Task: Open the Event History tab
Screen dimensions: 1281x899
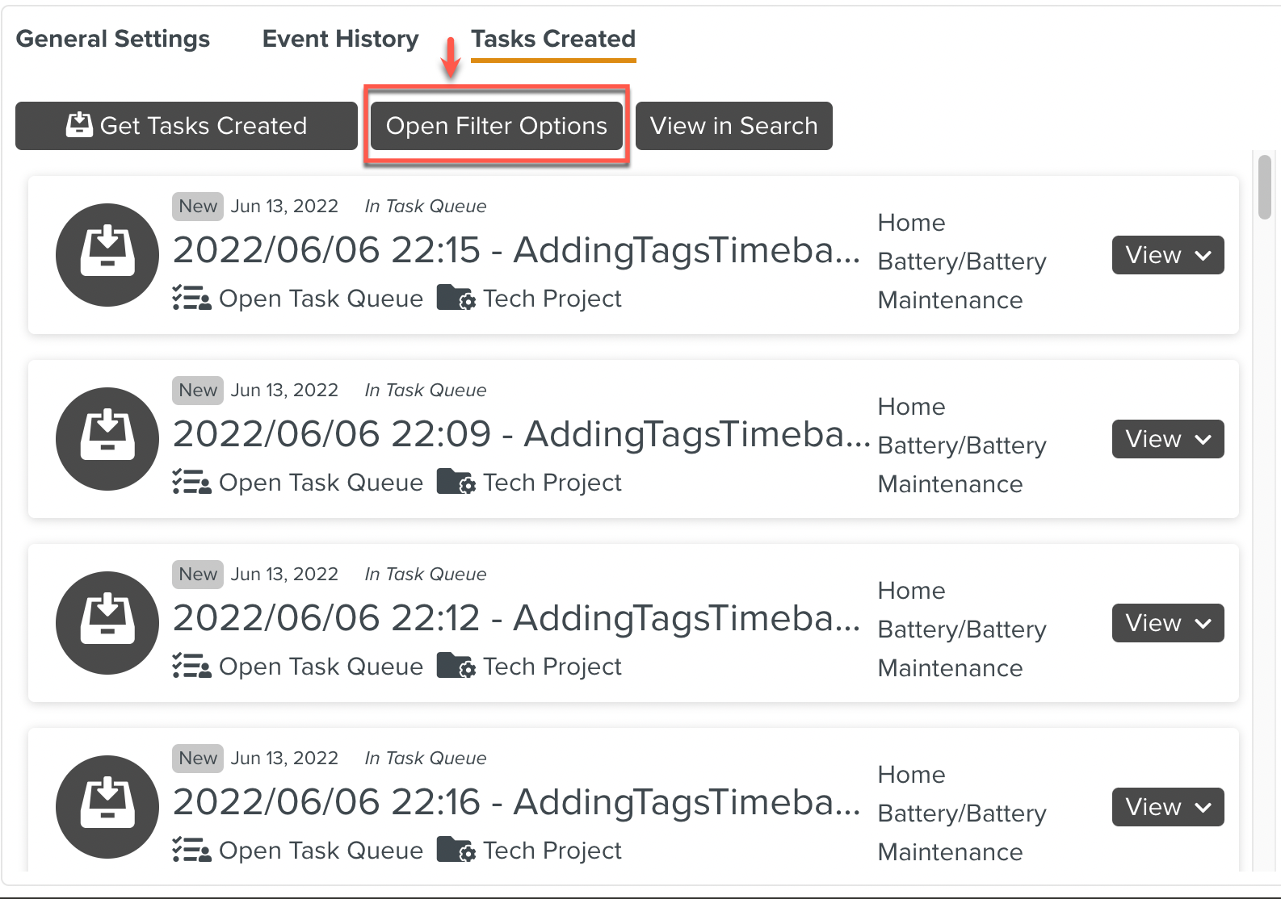Action: (340, 39)
